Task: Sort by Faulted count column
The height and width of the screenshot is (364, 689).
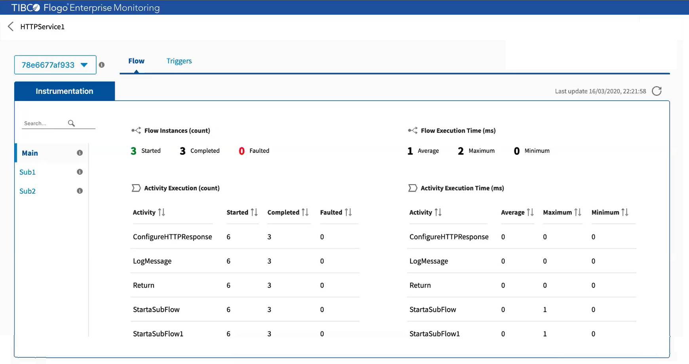Action: tap(348, 212)
